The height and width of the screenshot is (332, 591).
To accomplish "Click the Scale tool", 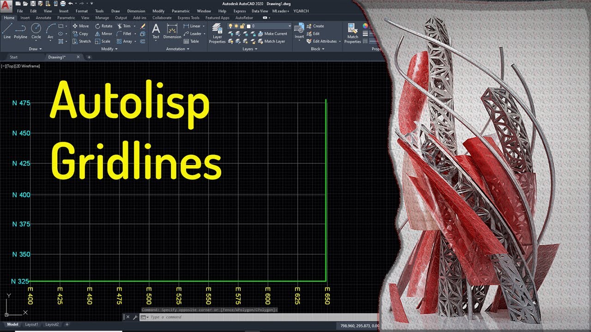I will pyautogui.click(x=103, y=41).
